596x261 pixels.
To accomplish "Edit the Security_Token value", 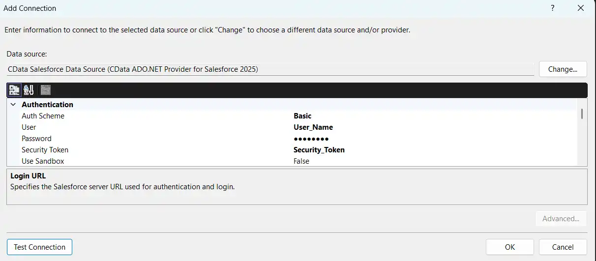I will tap(319, 150).
